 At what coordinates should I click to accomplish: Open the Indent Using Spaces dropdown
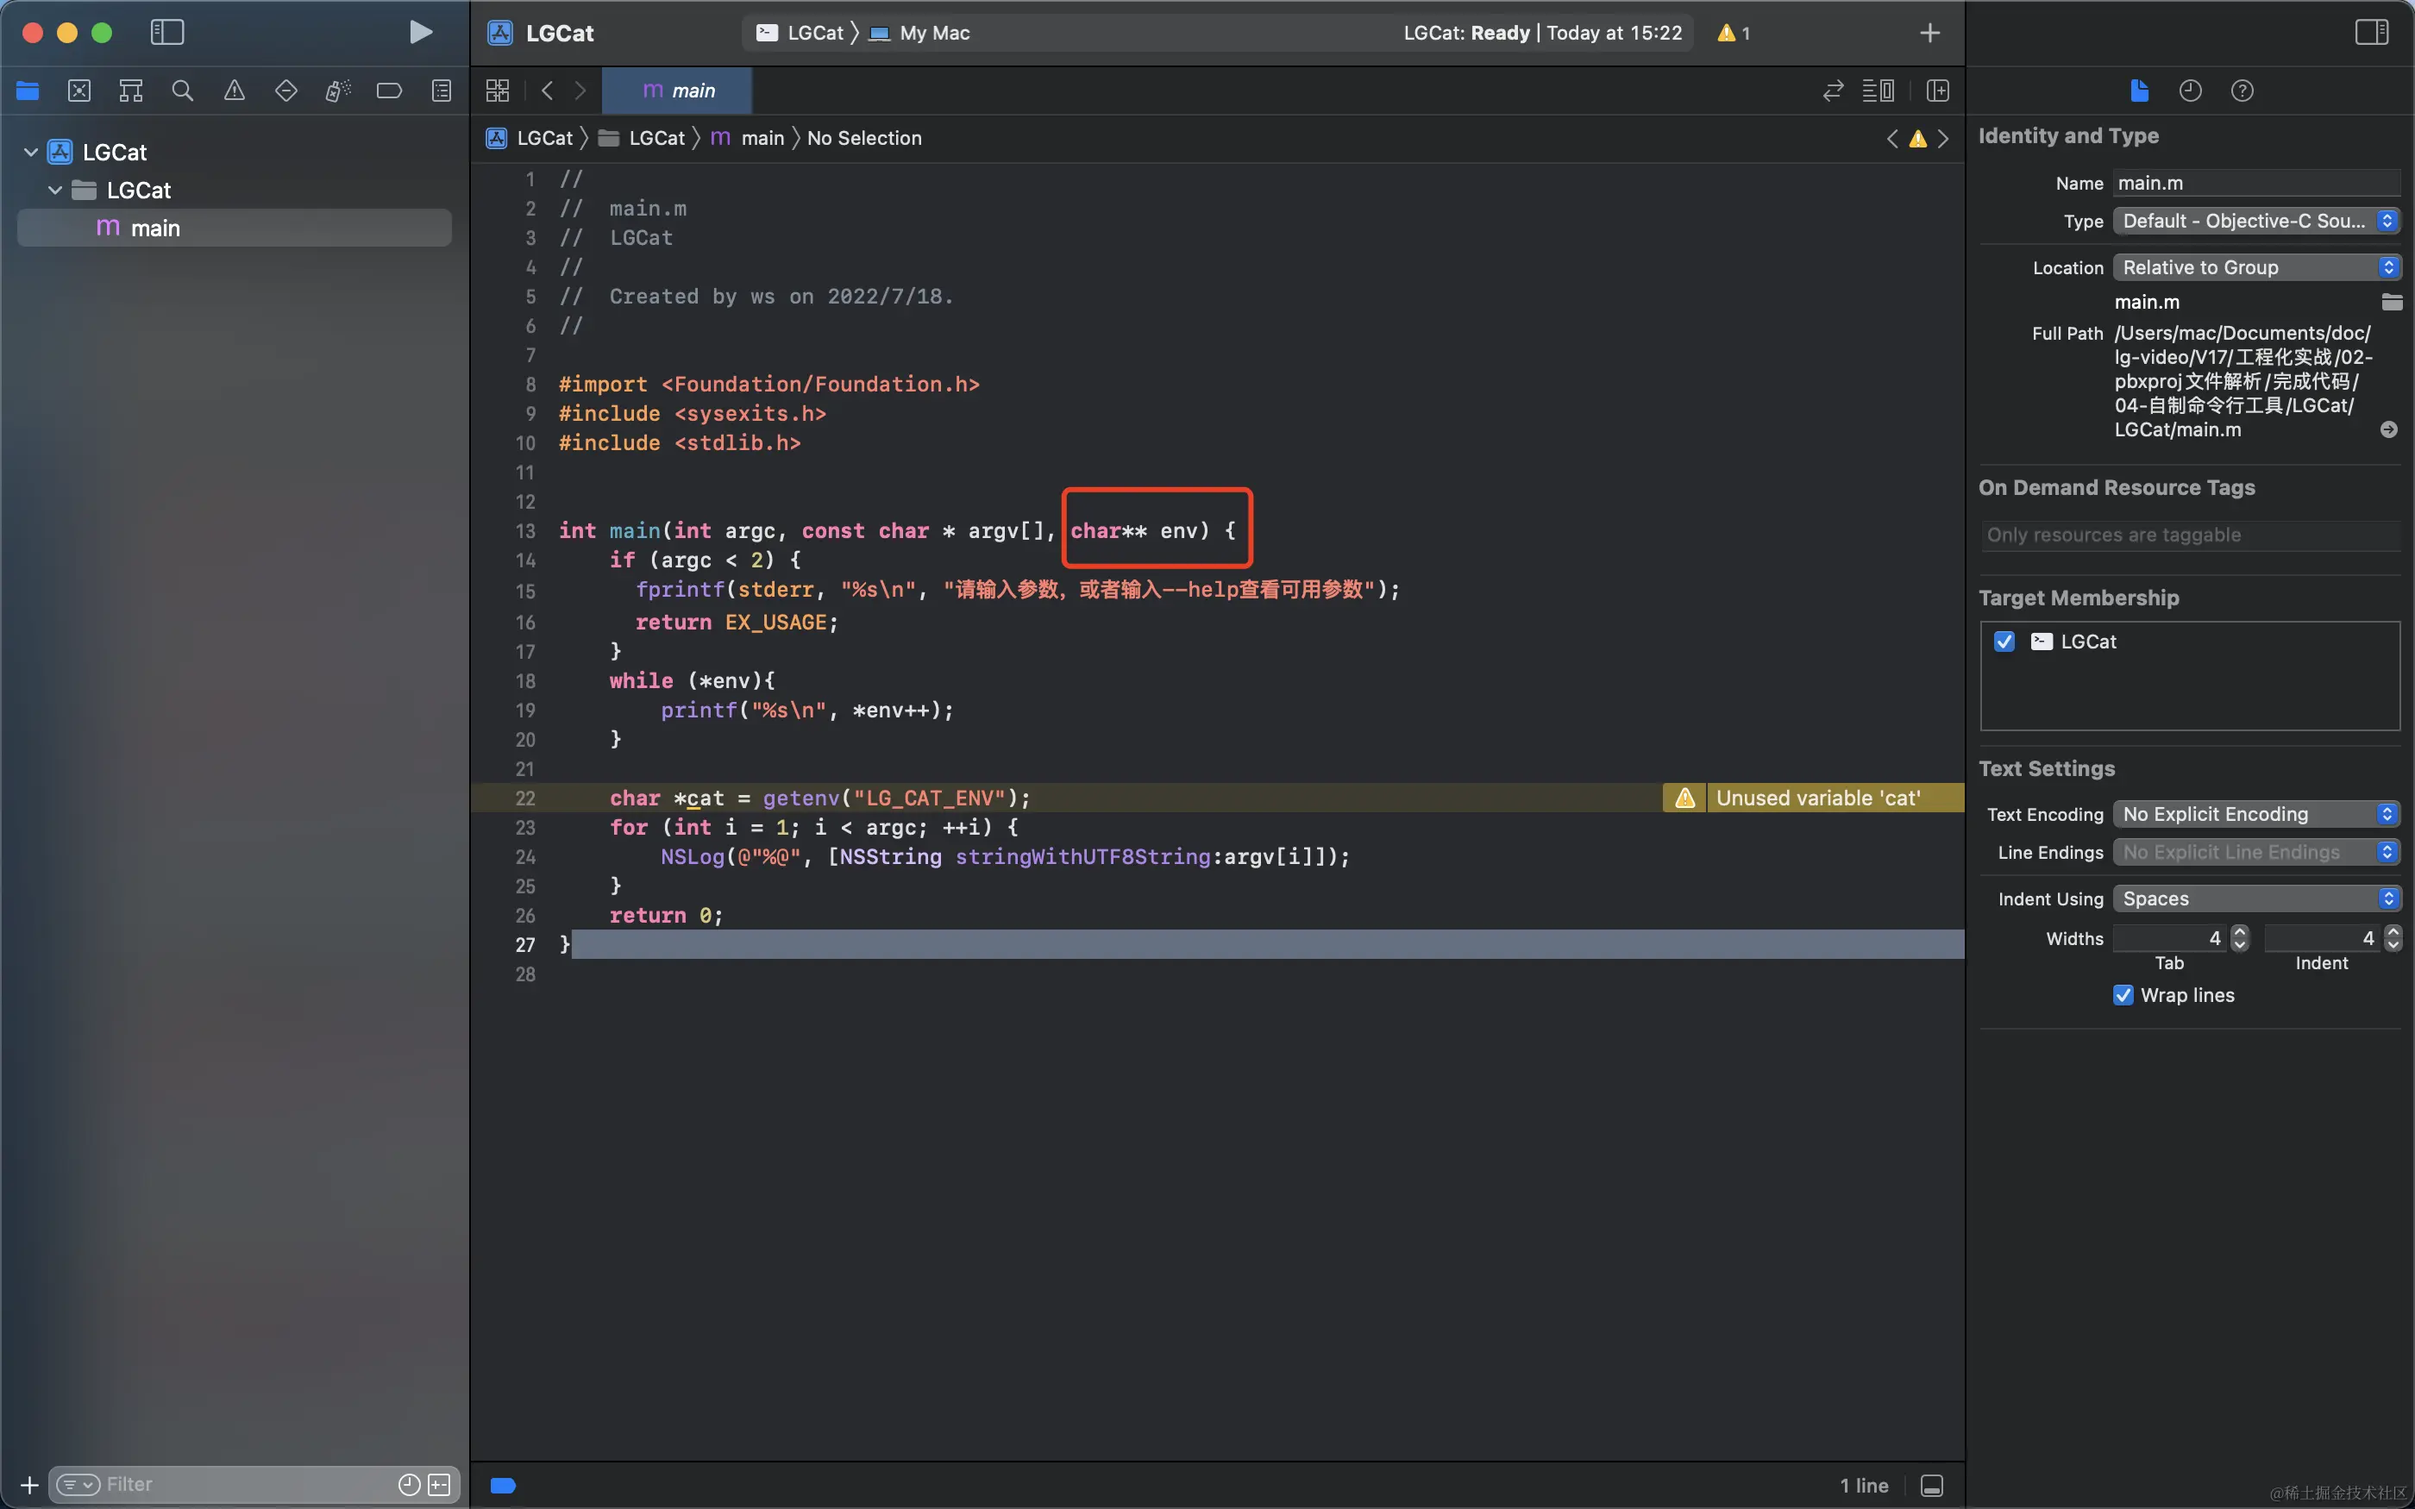tap(2255, 899)
